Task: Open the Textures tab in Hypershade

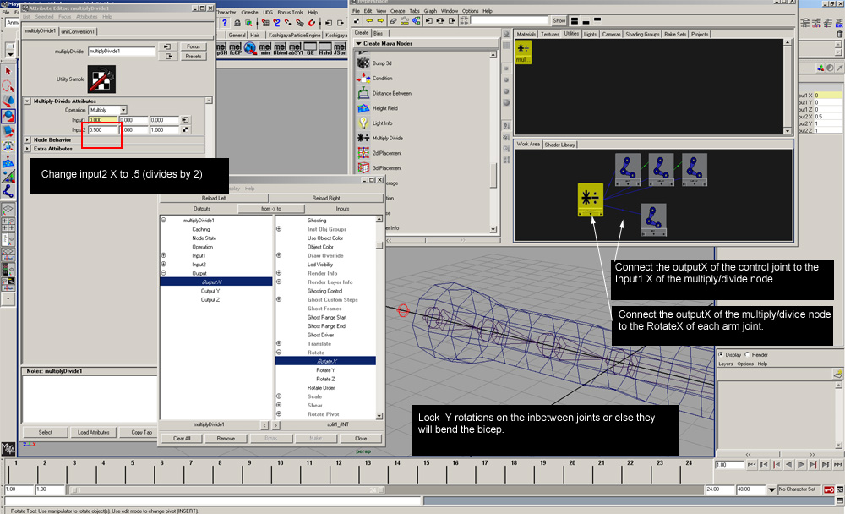Action: point(550,34)
